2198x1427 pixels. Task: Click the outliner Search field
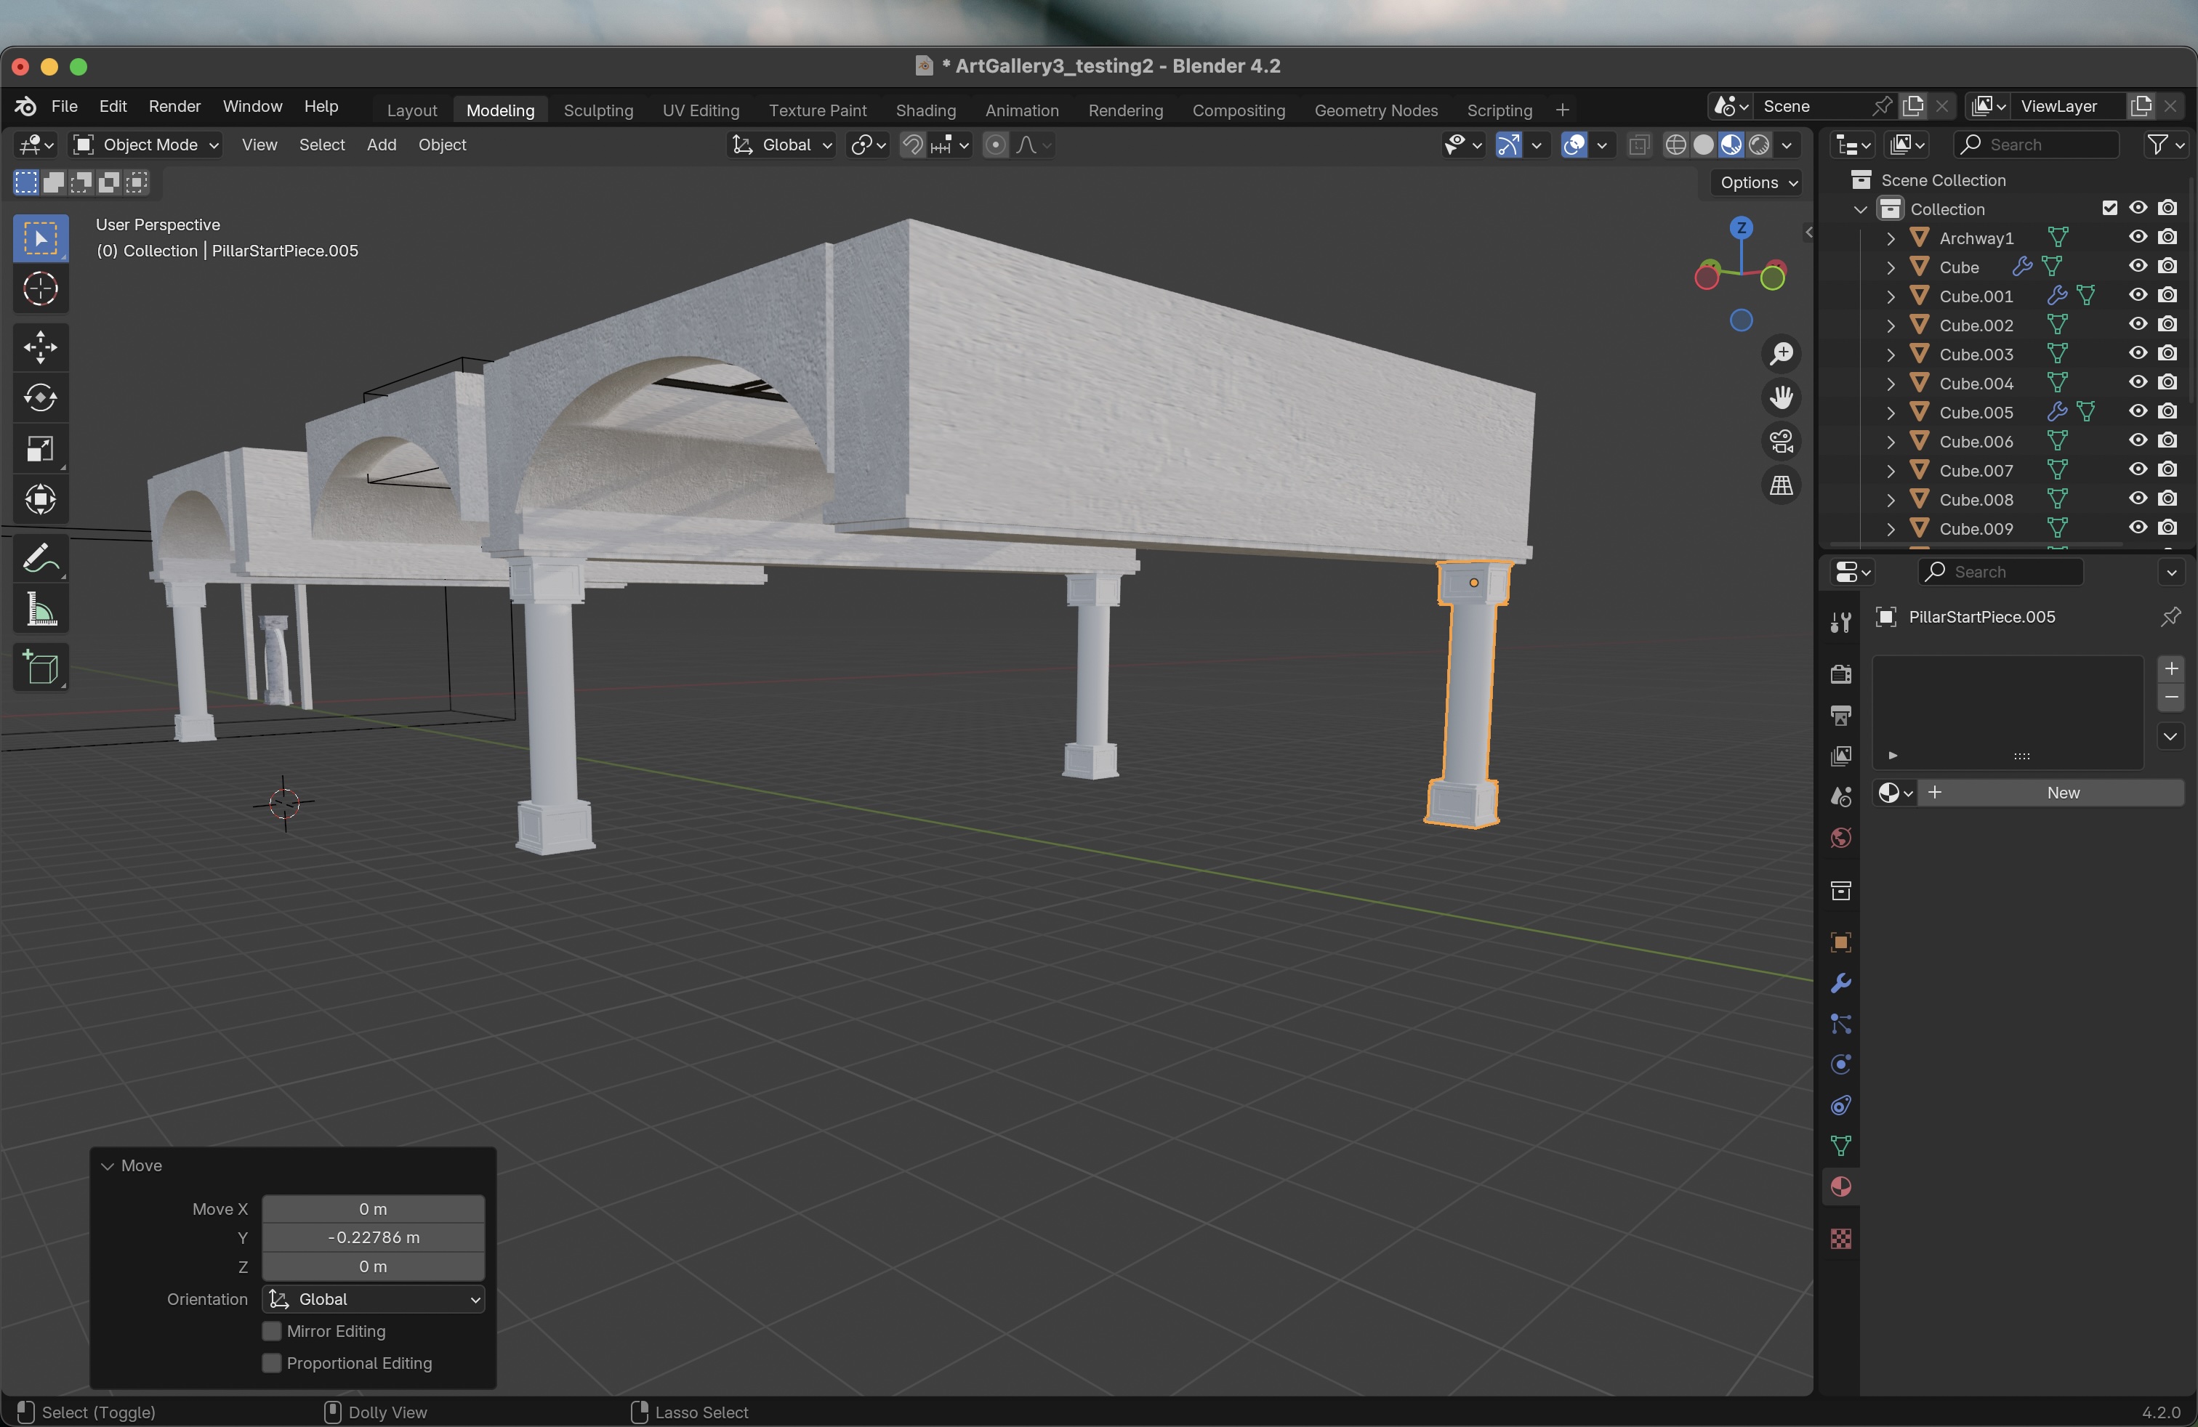coord(2037,145)
